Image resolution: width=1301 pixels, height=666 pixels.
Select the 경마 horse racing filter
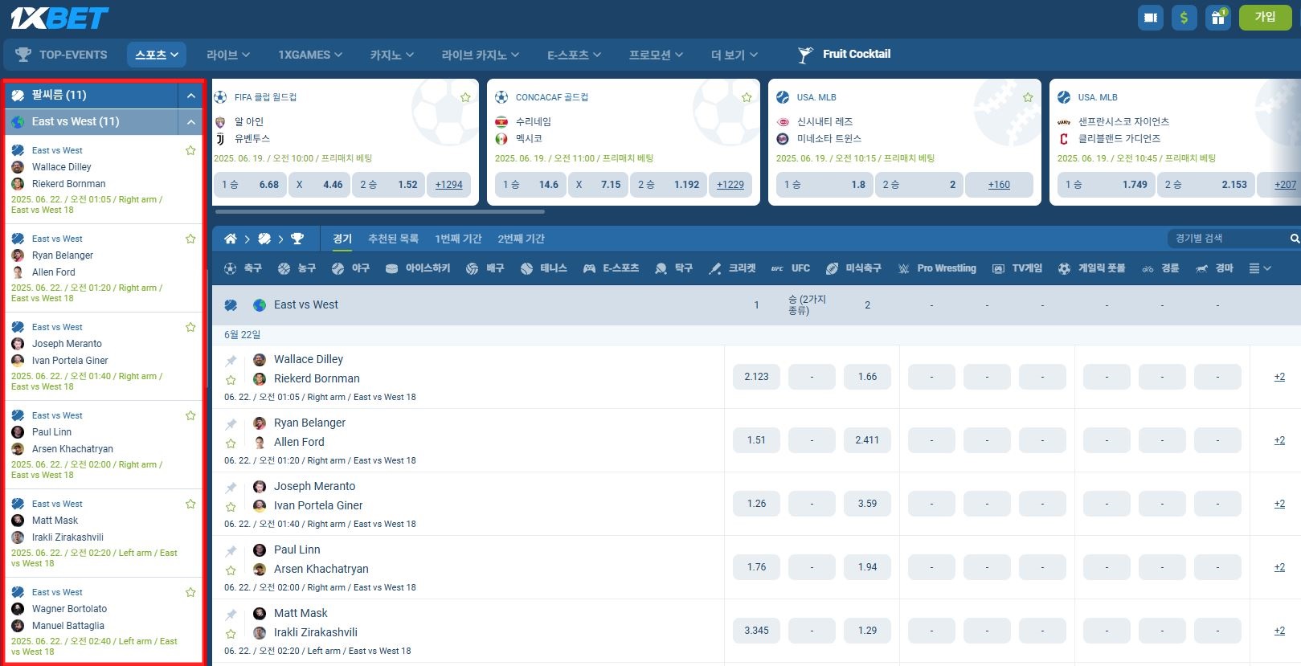[x=1214, y=268]
